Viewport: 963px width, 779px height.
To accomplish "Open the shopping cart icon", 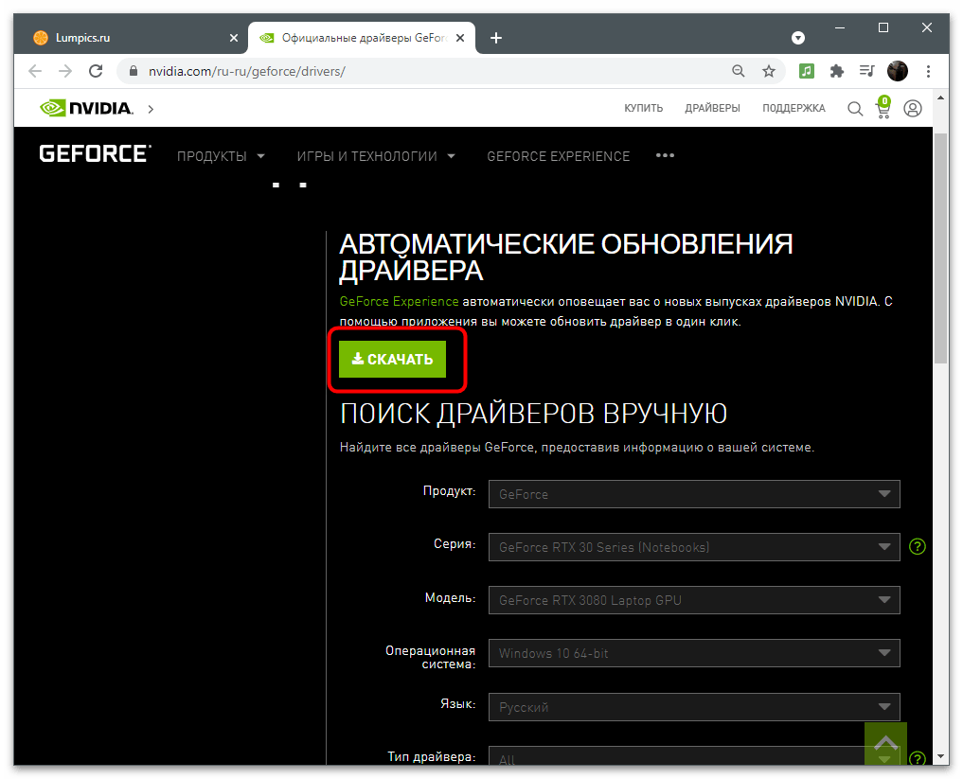I will coord(883,107).
